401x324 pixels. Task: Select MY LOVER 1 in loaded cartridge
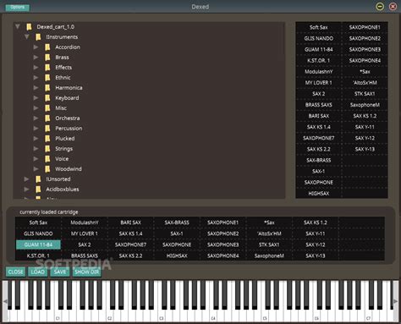[x=85, y=233]
